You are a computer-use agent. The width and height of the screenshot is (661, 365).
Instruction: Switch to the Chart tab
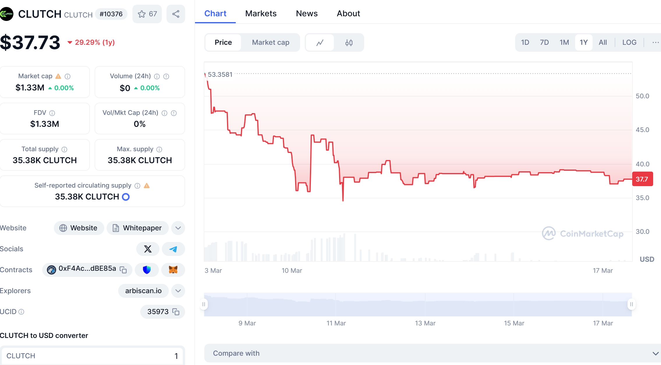215,13
